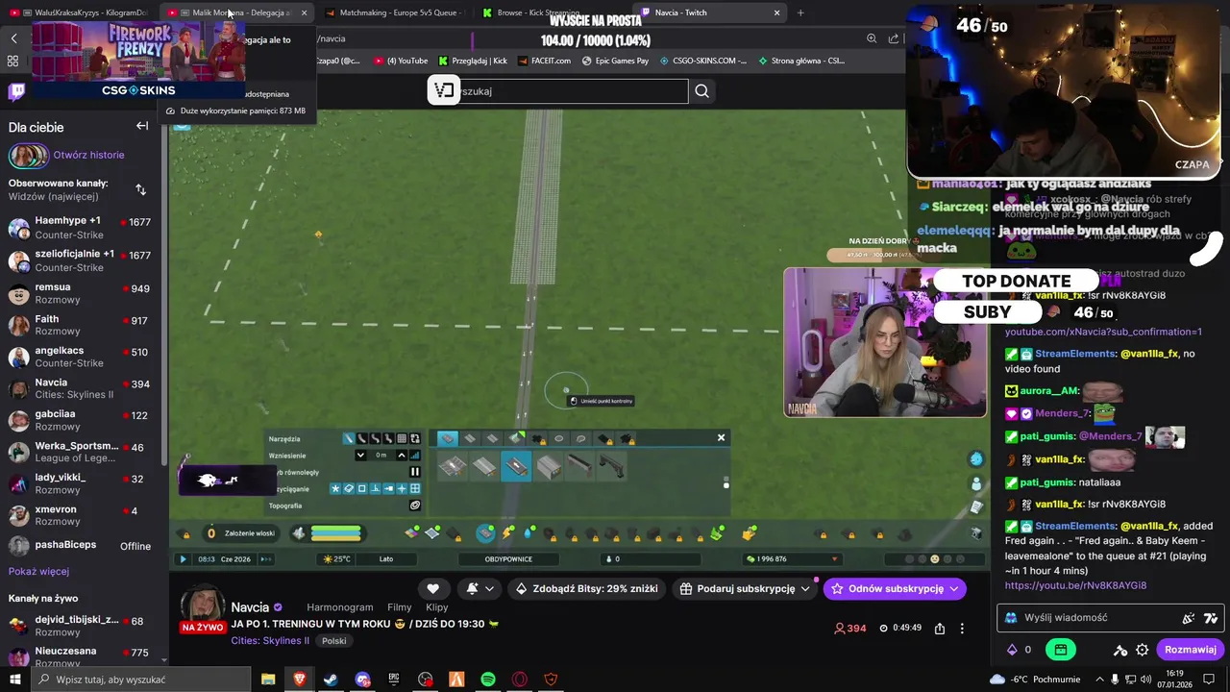The height and width of the screenshot is (692, 1230).
Task: Click the heart follow button under stream
Action: coord(432,588)
